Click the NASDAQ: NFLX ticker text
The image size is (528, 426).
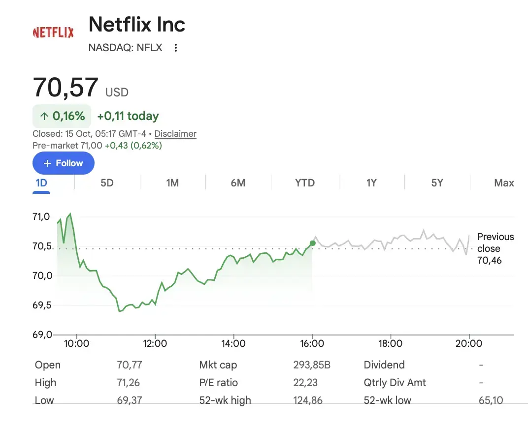(x=125, y=48)
